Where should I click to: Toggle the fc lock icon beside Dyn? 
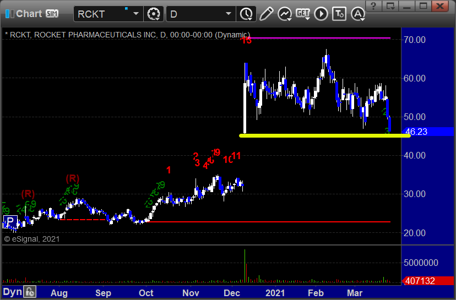point(30,292)
